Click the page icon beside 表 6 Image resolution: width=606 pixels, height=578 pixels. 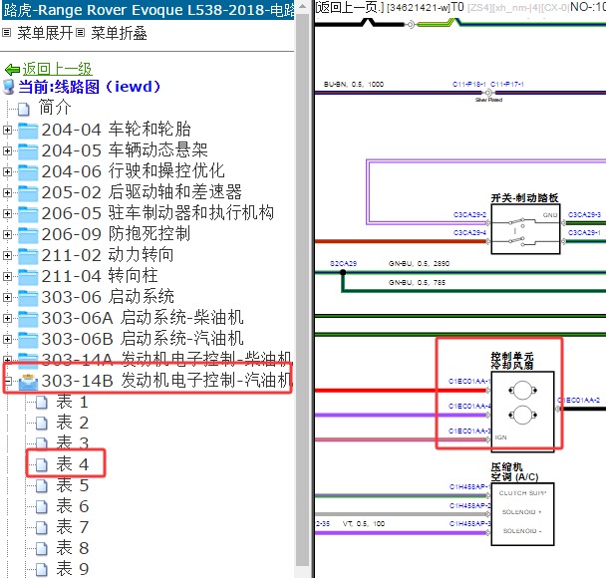click(x=42, y=507)
